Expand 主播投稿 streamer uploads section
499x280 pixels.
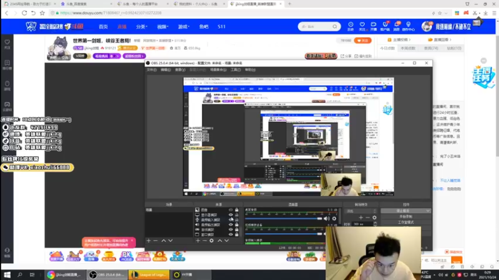pyautogui.click(x=399, y=40)
